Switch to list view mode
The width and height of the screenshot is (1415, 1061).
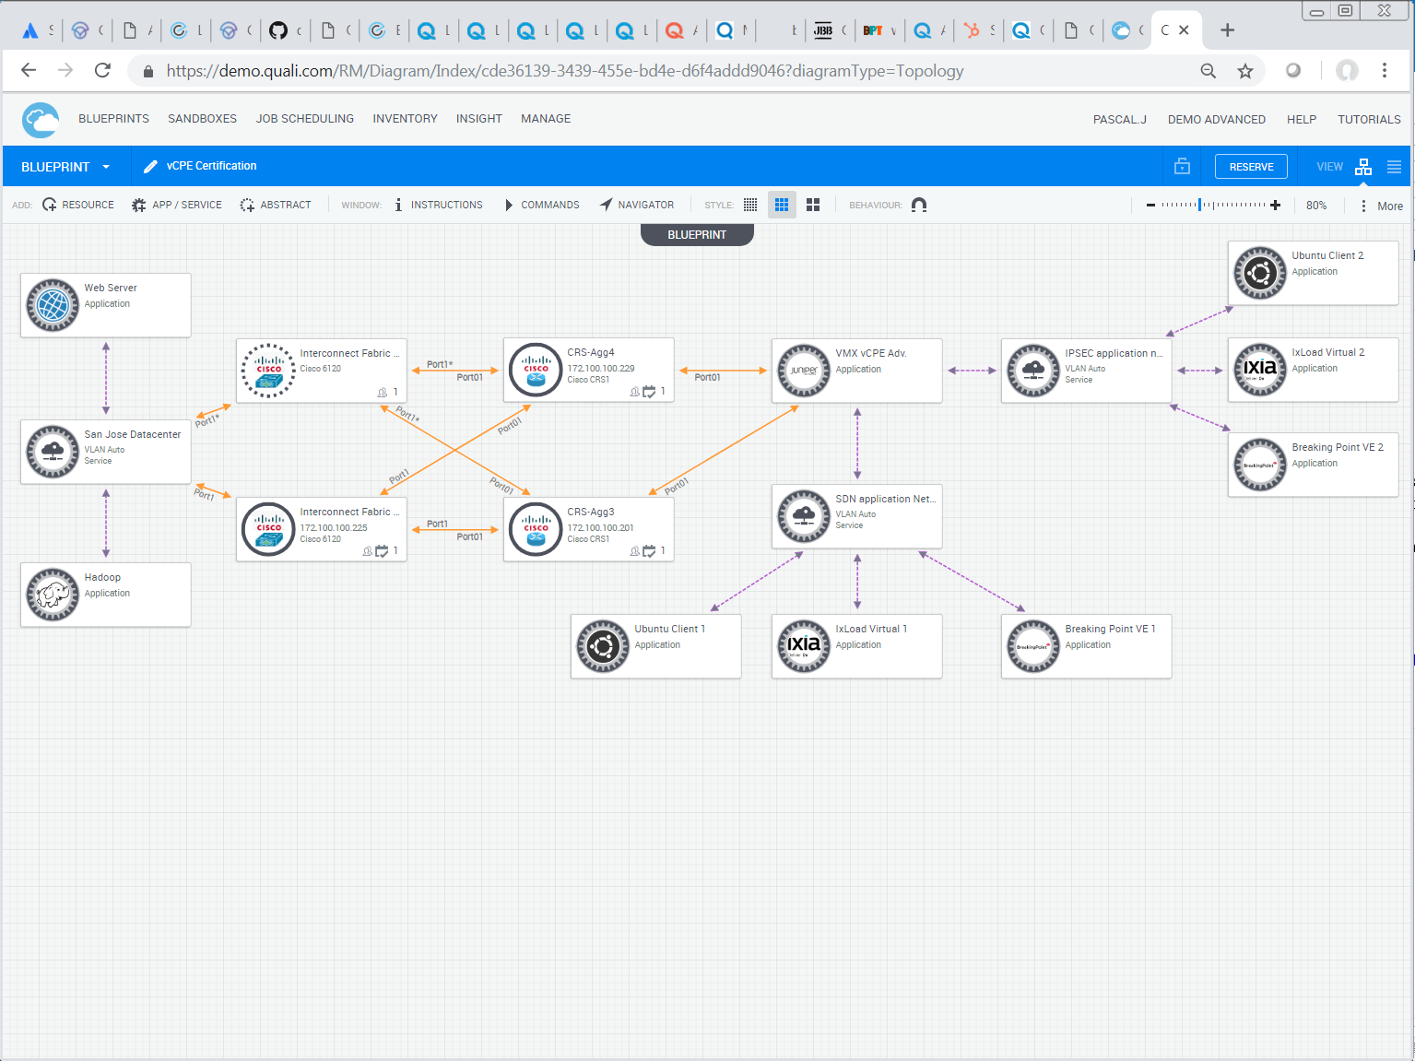click(1394, 167)
